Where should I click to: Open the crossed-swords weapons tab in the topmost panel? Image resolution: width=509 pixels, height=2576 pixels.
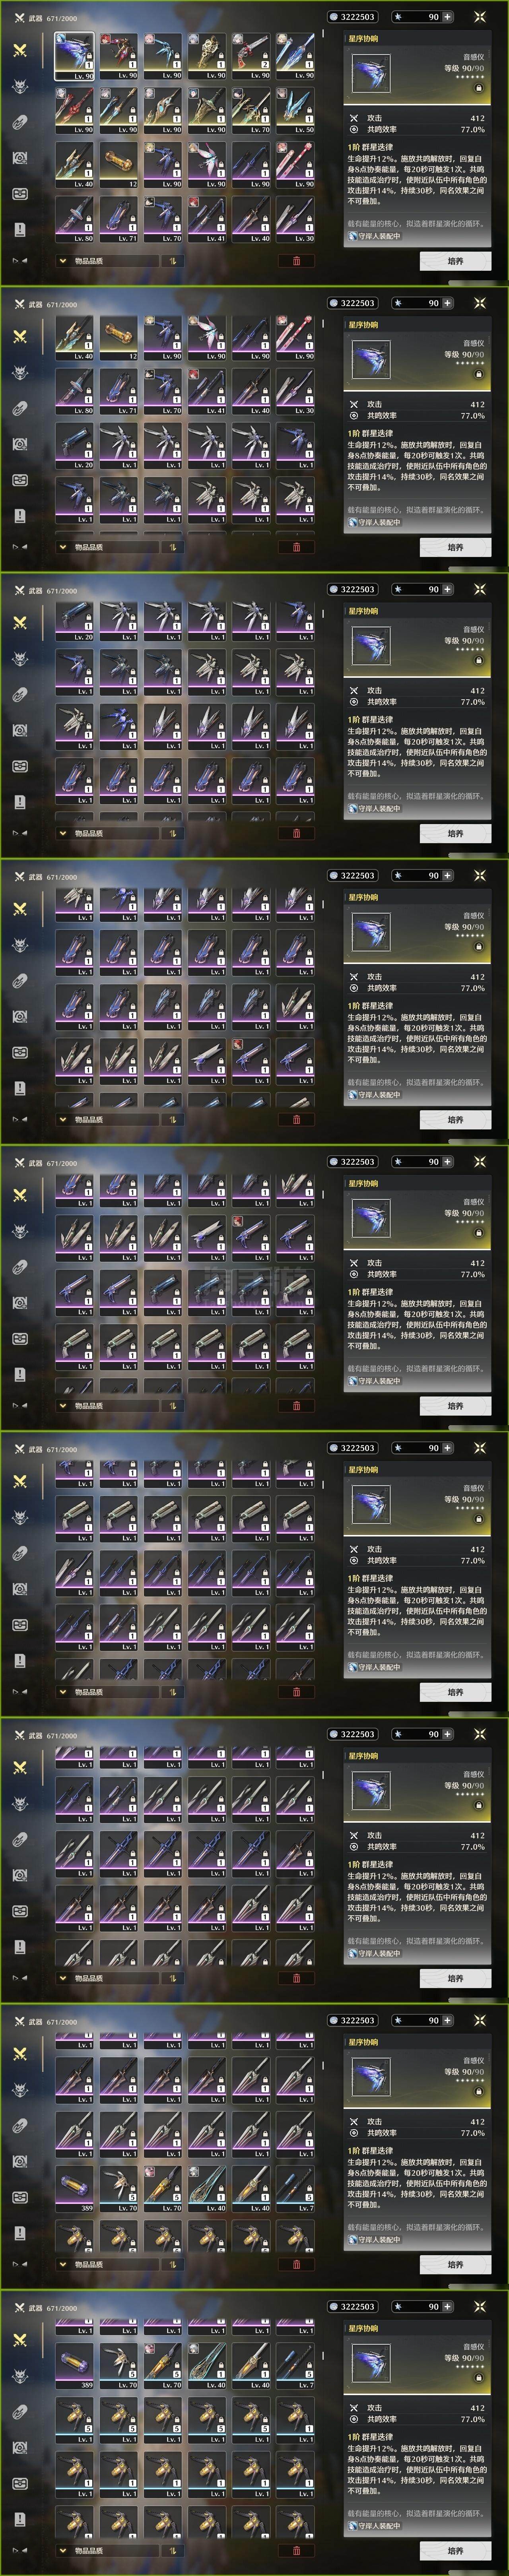(20, 50)
